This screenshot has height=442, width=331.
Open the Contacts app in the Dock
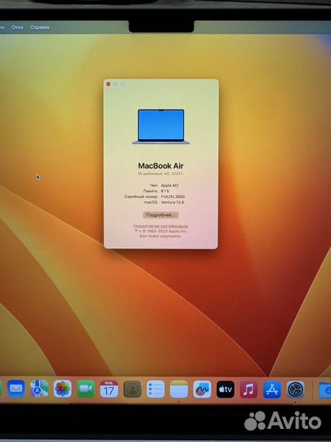tap(132, 389)
